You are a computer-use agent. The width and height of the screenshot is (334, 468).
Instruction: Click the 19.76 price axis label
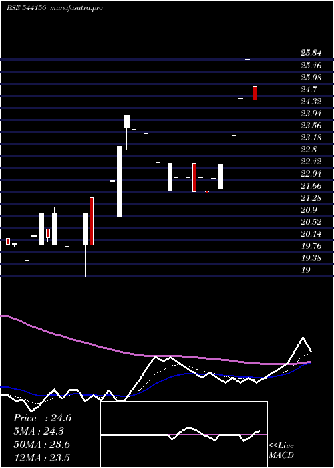(x=311, y=246)
